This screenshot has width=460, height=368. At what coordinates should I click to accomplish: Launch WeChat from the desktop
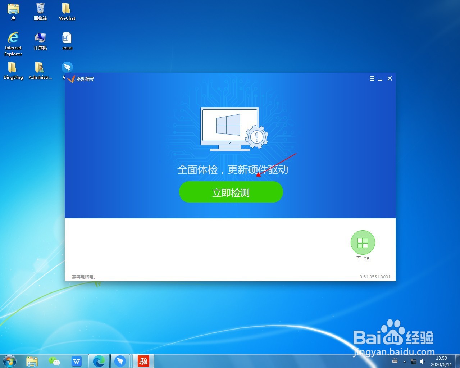click(67, 11)
